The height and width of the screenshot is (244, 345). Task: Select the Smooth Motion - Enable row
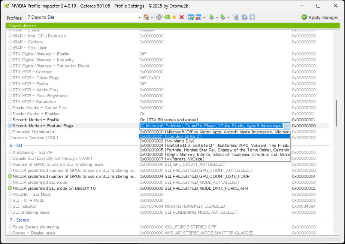coord(168,120)
